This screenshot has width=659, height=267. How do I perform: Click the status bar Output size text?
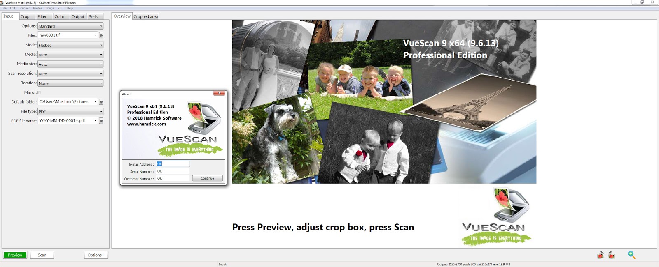click(474, 265)
